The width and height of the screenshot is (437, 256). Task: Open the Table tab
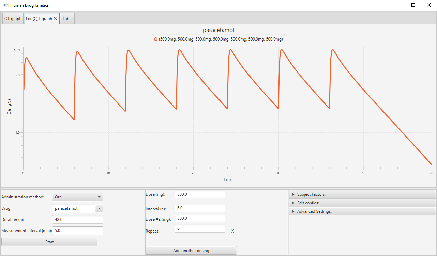[x=67, y=19]
